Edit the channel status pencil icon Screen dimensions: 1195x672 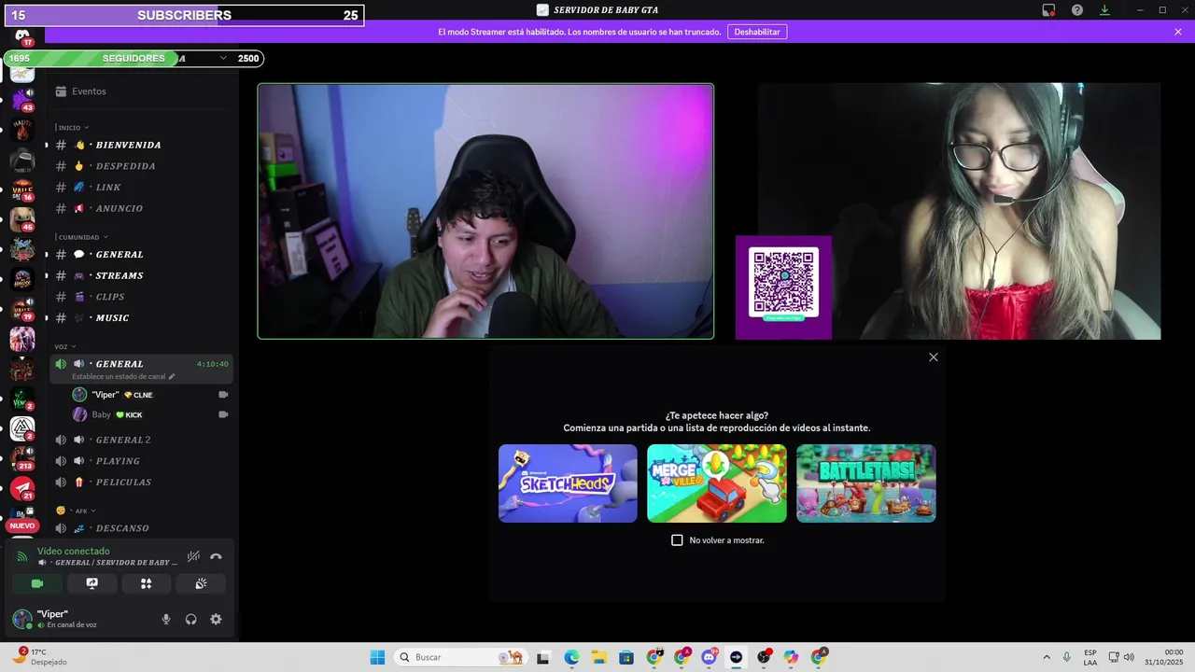tap(172, 376)
